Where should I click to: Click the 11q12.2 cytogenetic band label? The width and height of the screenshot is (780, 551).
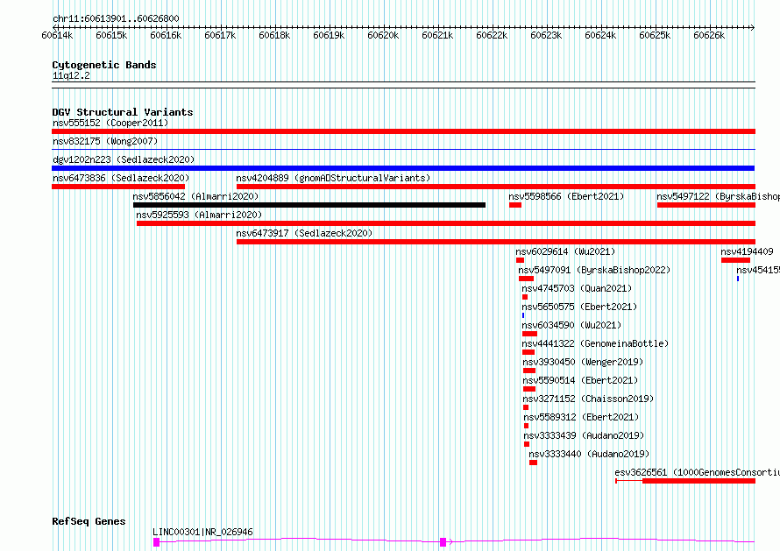pyautogui.click(x=71, y=76)
